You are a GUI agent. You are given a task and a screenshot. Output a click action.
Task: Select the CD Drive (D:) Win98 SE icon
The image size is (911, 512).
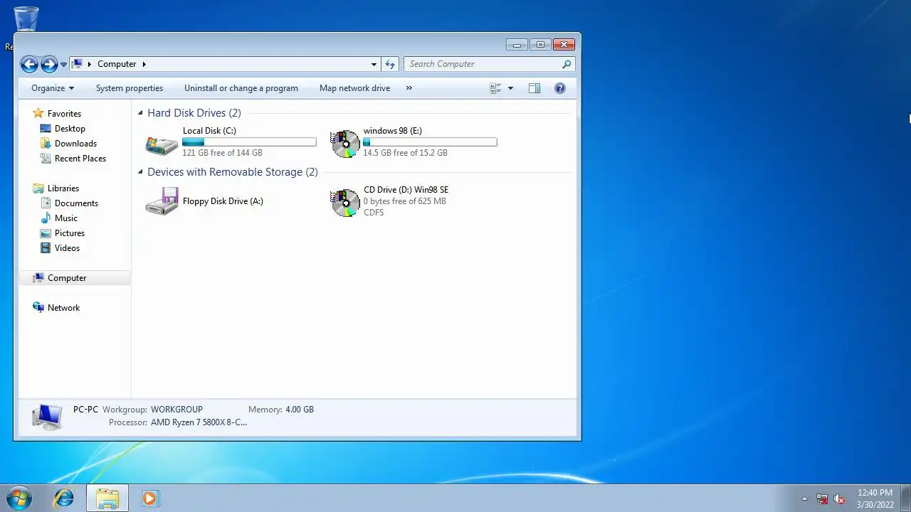click(345, 203)
